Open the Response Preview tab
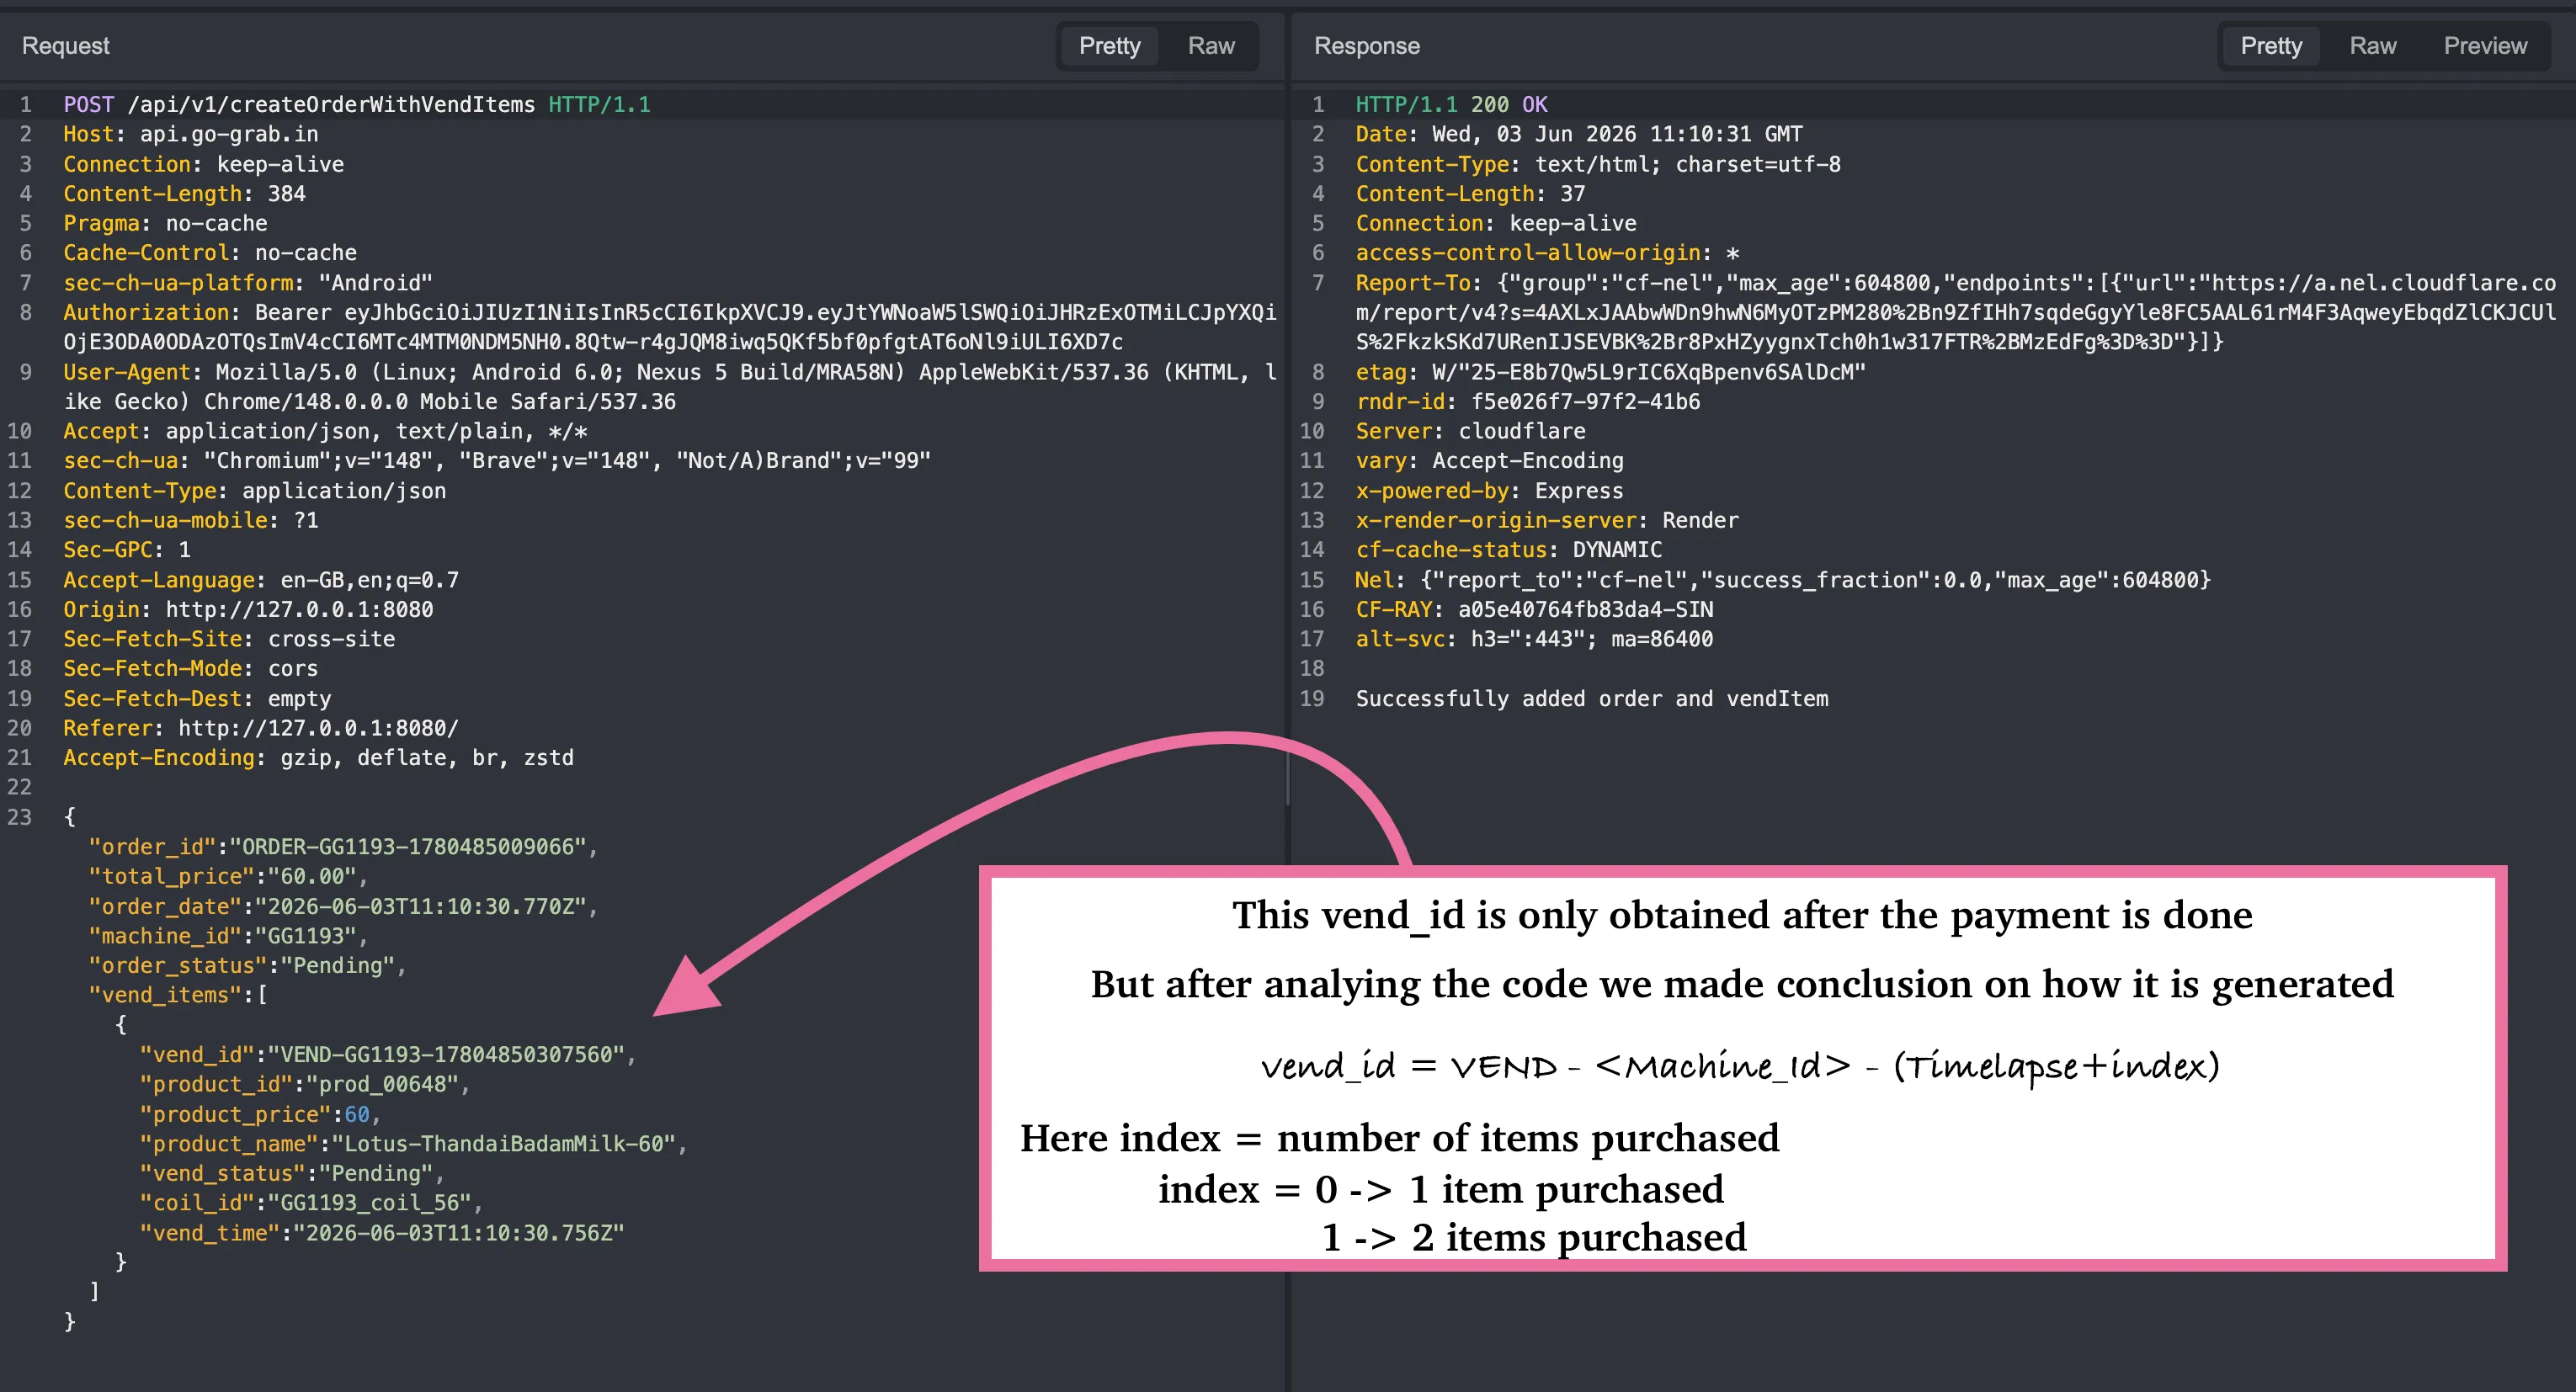 [x=2484, y=46]
